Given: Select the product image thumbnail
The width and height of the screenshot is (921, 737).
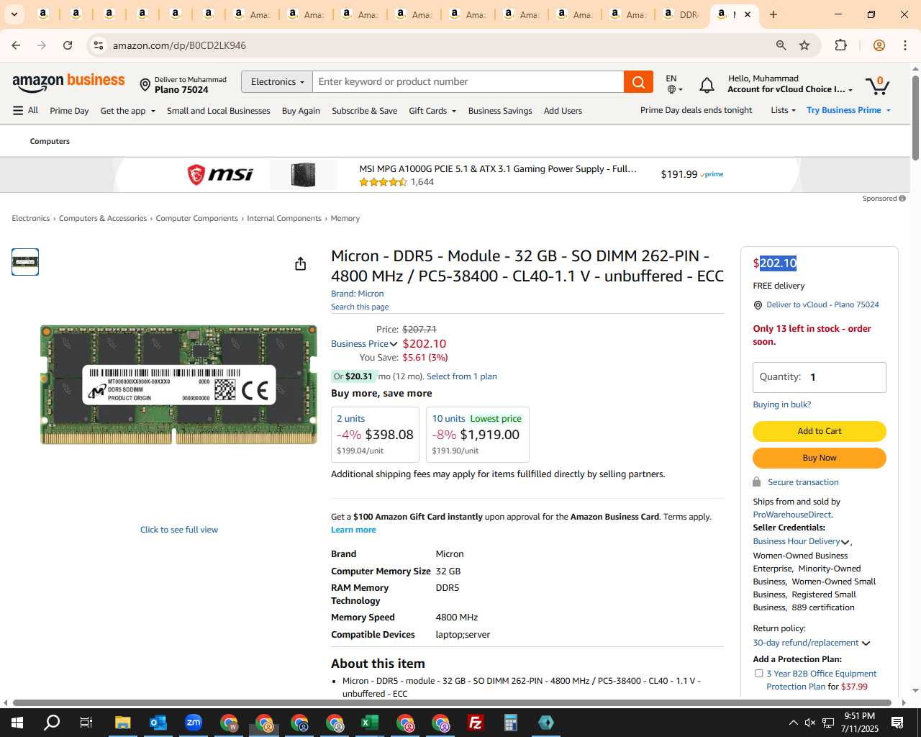Looking at the screenshot, I should (x=25, y=262).
